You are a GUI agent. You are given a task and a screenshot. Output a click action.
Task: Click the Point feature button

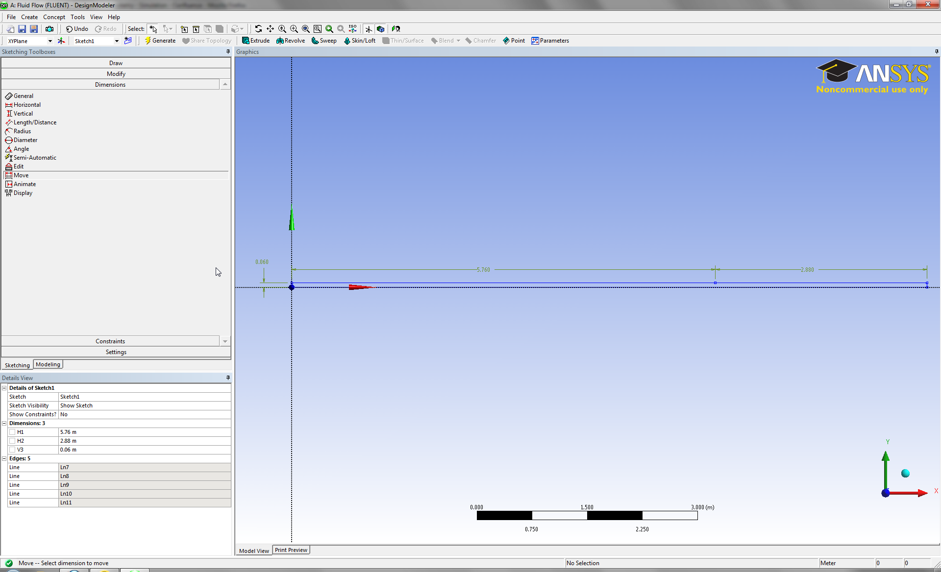click(514, 41)
